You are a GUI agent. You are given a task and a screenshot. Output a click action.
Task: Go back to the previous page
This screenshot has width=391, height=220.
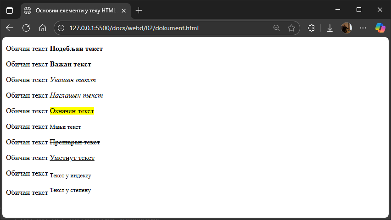click(10, 28)
